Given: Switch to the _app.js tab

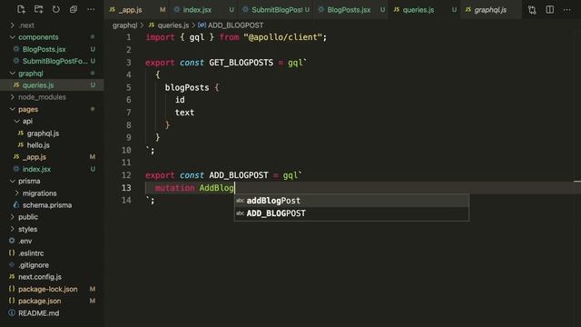Looking at the screenshot, I should pos(137,10).
